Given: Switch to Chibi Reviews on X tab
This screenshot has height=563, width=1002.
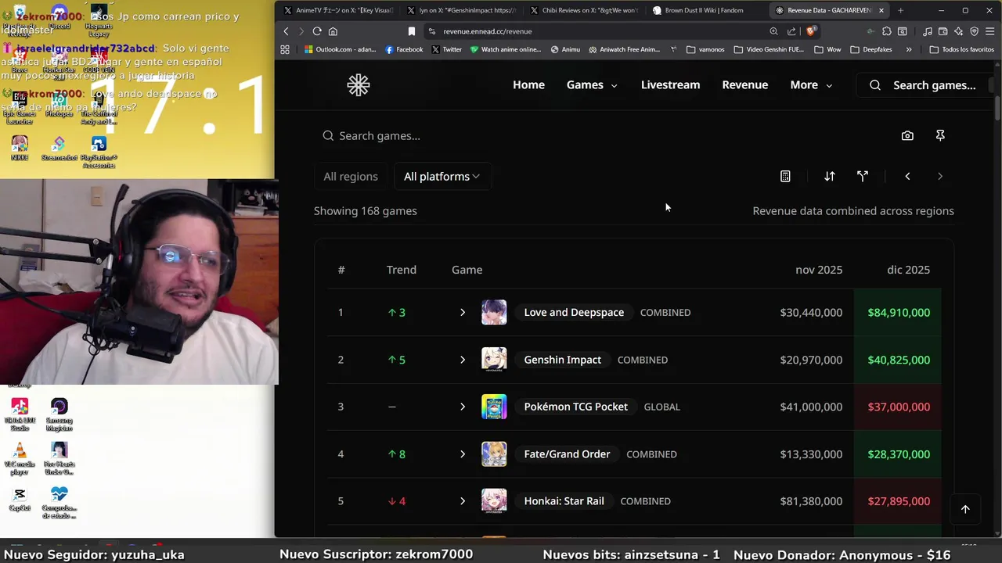Looking at the screenshot, I should (x=584, y=10).
